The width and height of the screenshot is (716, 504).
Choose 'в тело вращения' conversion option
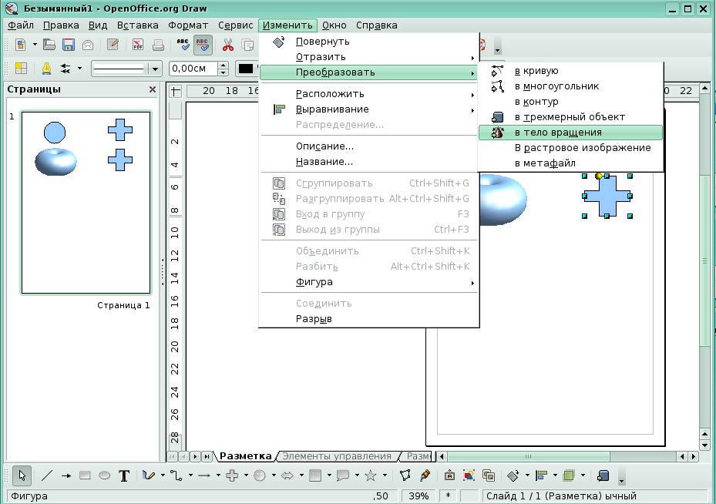tap(558, 133)
